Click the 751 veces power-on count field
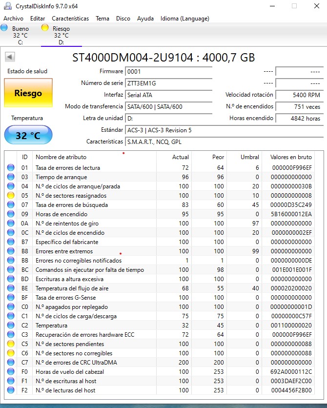 [300, 107]
